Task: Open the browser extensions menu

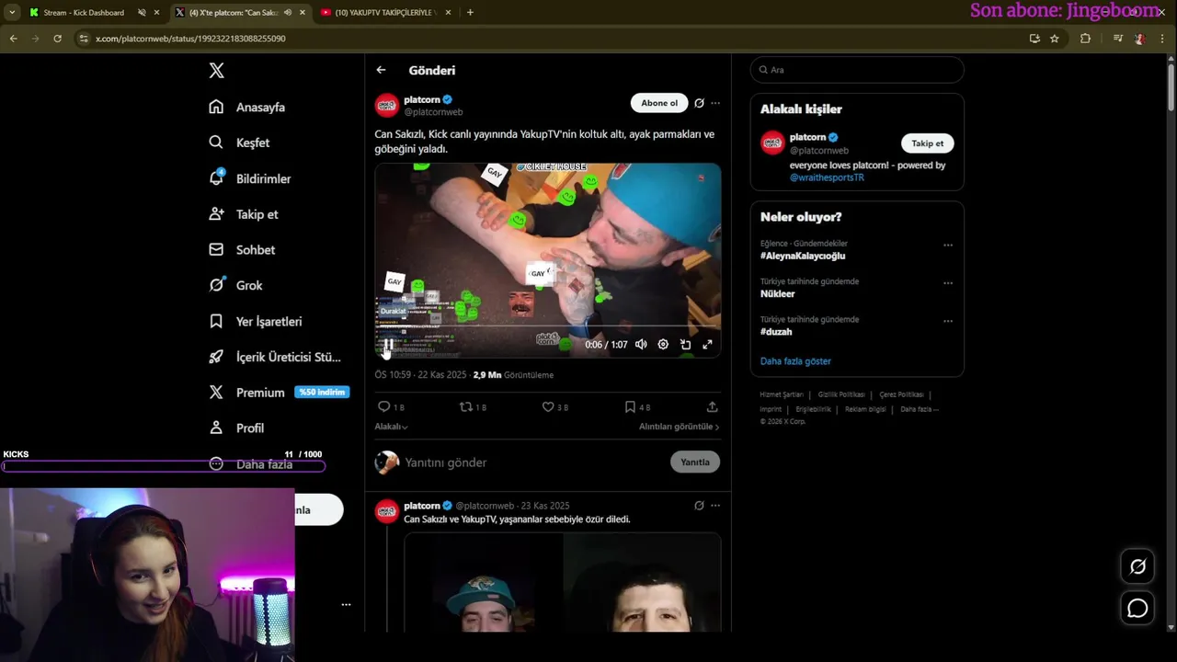Action: pyautogui.click(x=1085, y=39)
